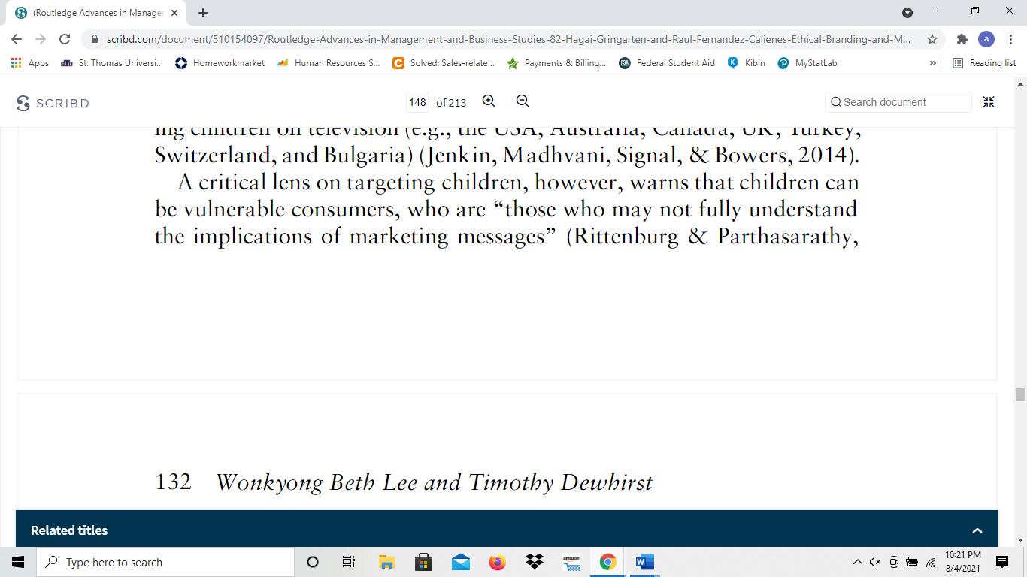Open the Kibin bookmark

747,63
